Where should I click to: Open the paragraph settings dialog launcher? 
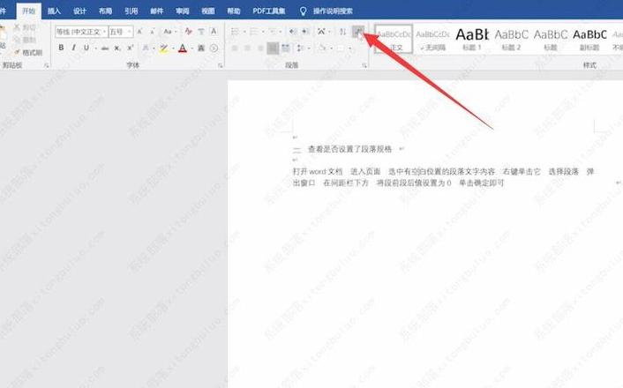[364, 65]
